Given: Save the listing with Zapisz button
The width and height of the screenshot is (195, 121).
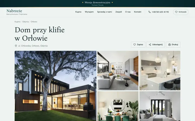Looking at the screenshot, I should coord(138,45).
